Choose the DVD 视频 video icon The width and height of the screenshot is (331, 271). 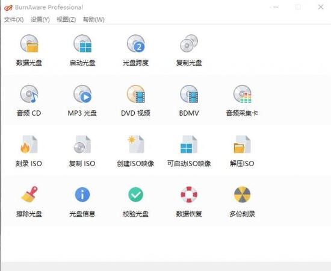coord(136,94)
